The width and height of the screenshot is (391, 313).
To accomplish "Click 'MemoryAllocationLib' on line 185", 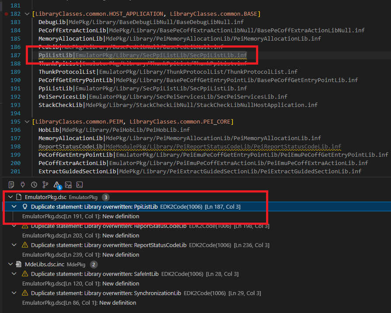I will coord(70,38).
